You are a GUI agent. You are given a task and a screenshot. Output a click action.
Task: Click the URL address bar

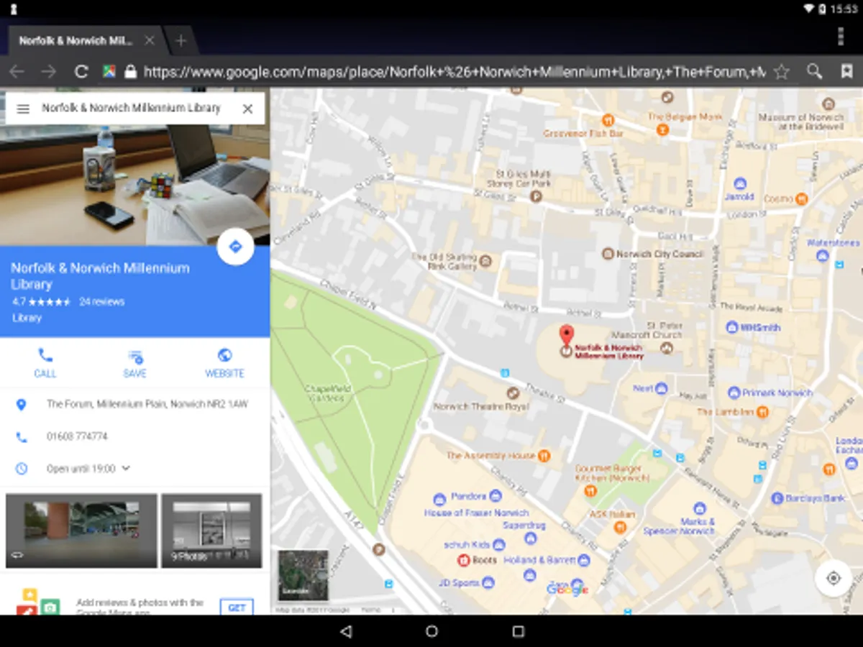(x=454, y=71)
